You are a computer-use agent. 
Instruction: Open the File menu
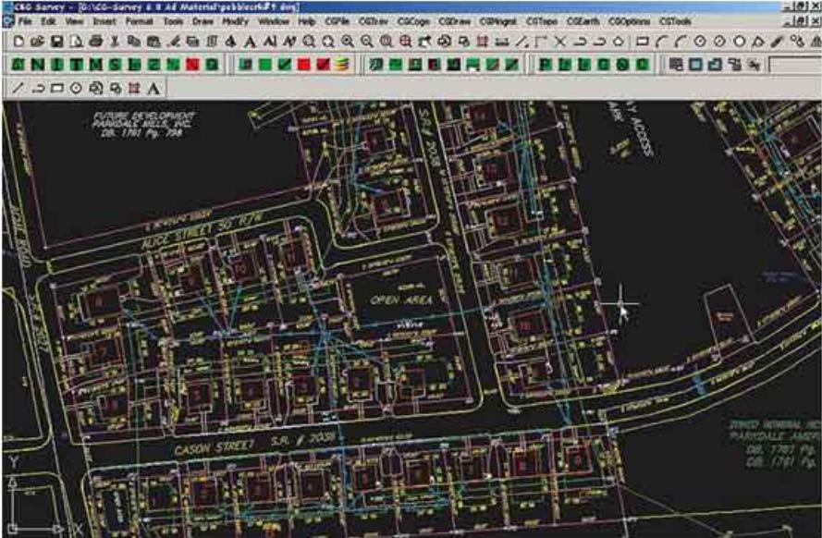(24, 20)
